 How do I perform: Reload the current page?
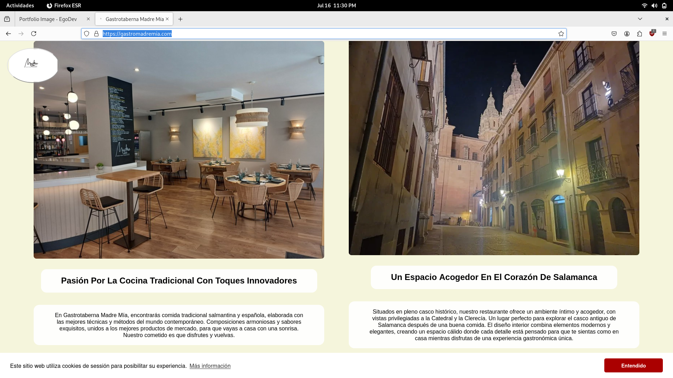pyautogui.click(x=34, y=34)
